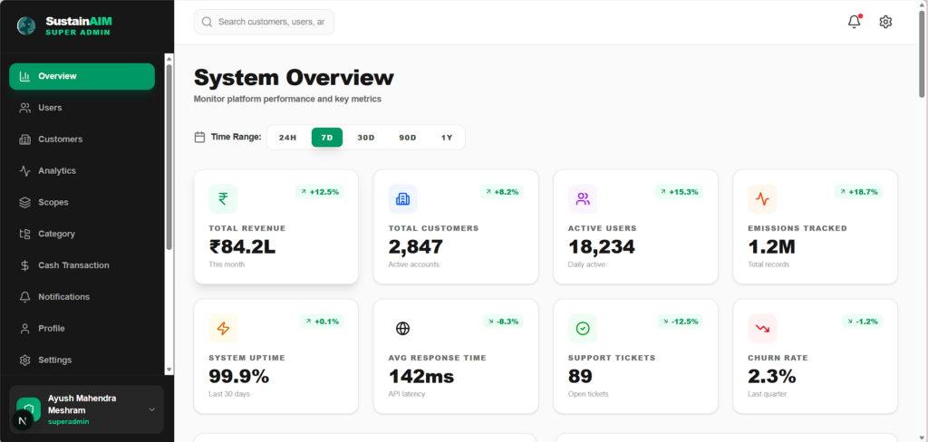The image size is (928, 442).
Task: Click the SustainAIM globe logo
Action: 26,25
